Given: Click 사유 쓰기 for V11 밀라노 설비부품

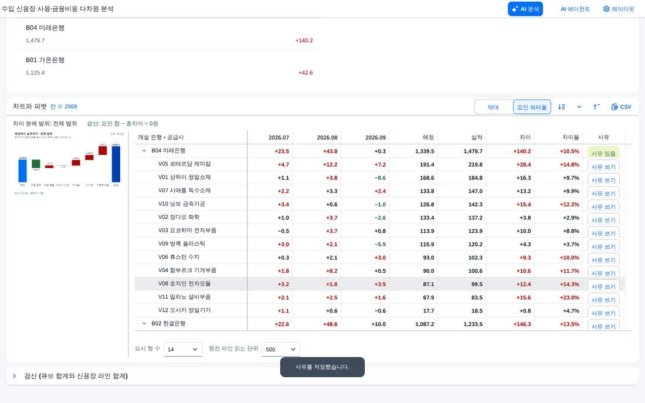Looking at the screenshot, I should coord(603,299).
